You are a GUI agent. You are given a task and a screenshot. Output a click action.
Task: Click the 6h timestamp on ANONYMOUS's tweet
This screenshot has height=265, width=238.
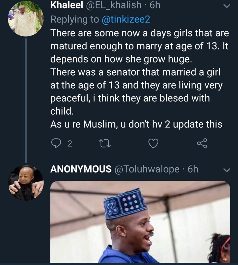pos(193,169)
